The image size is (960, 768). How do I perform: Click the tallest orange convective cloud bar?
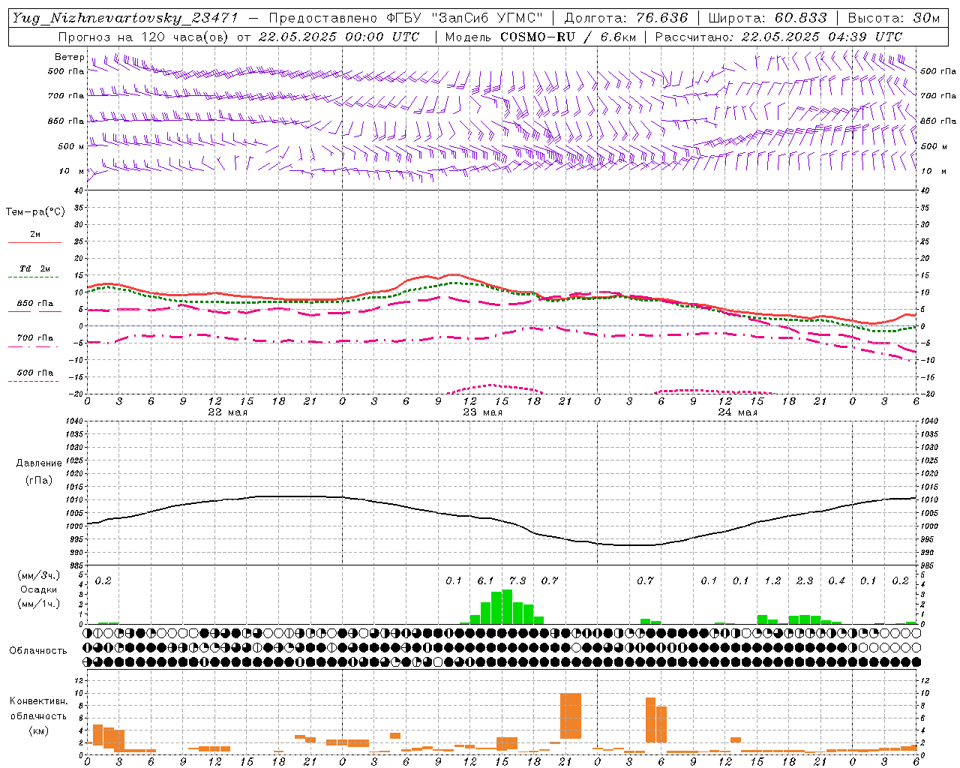(x=571, y=716)
